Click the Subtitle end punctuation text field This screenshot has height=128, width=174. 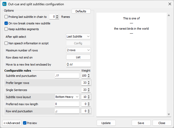coord(67,76)
